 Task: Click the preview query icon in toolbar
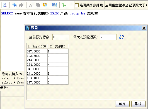5,5
